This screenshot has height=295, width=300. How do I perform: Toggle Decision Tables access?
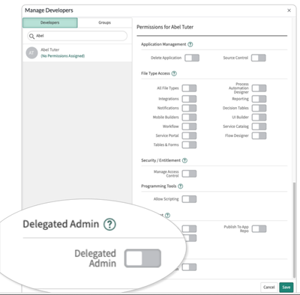point(259,108)
